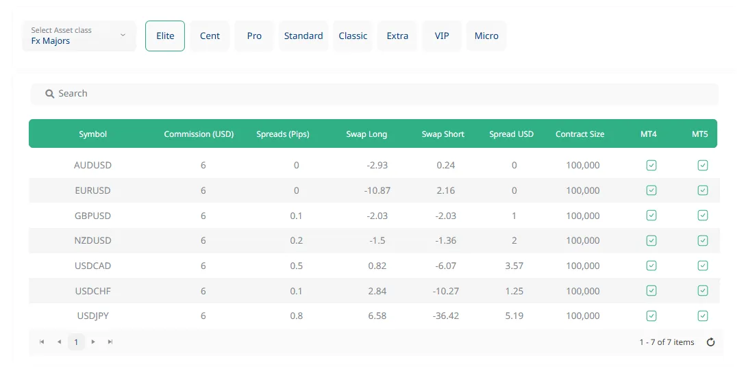Image resolution: width=746 pixels, height=371 pixels.
Task: Click page number 1 in pagination
Action: tap(76, 342)
